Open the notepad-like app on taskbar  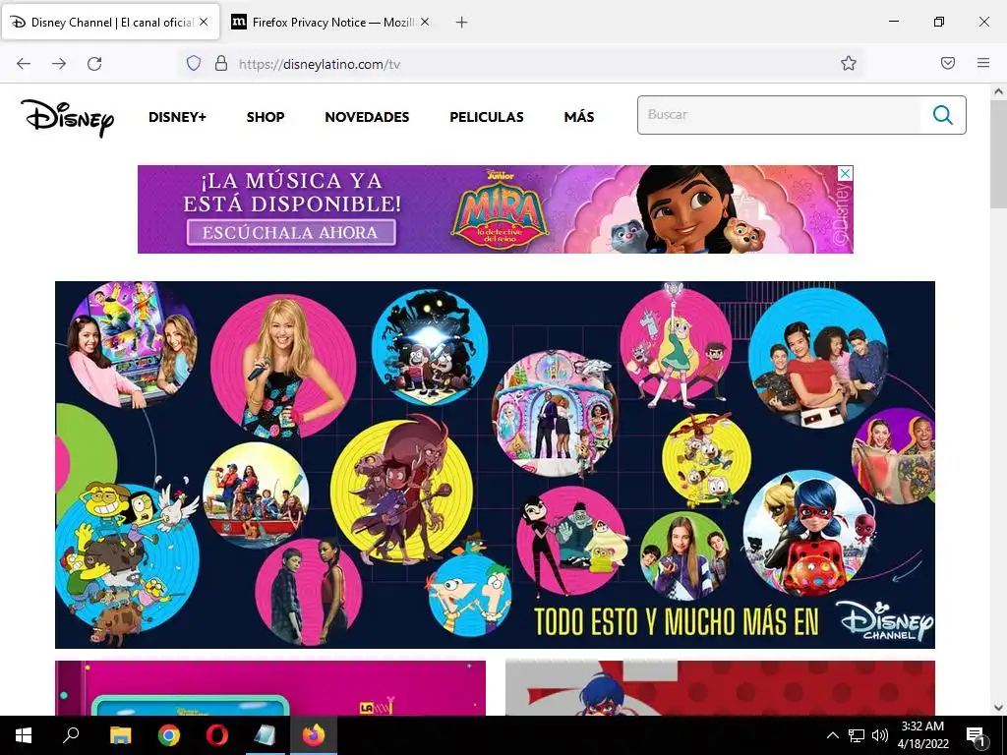click(265, 735)
